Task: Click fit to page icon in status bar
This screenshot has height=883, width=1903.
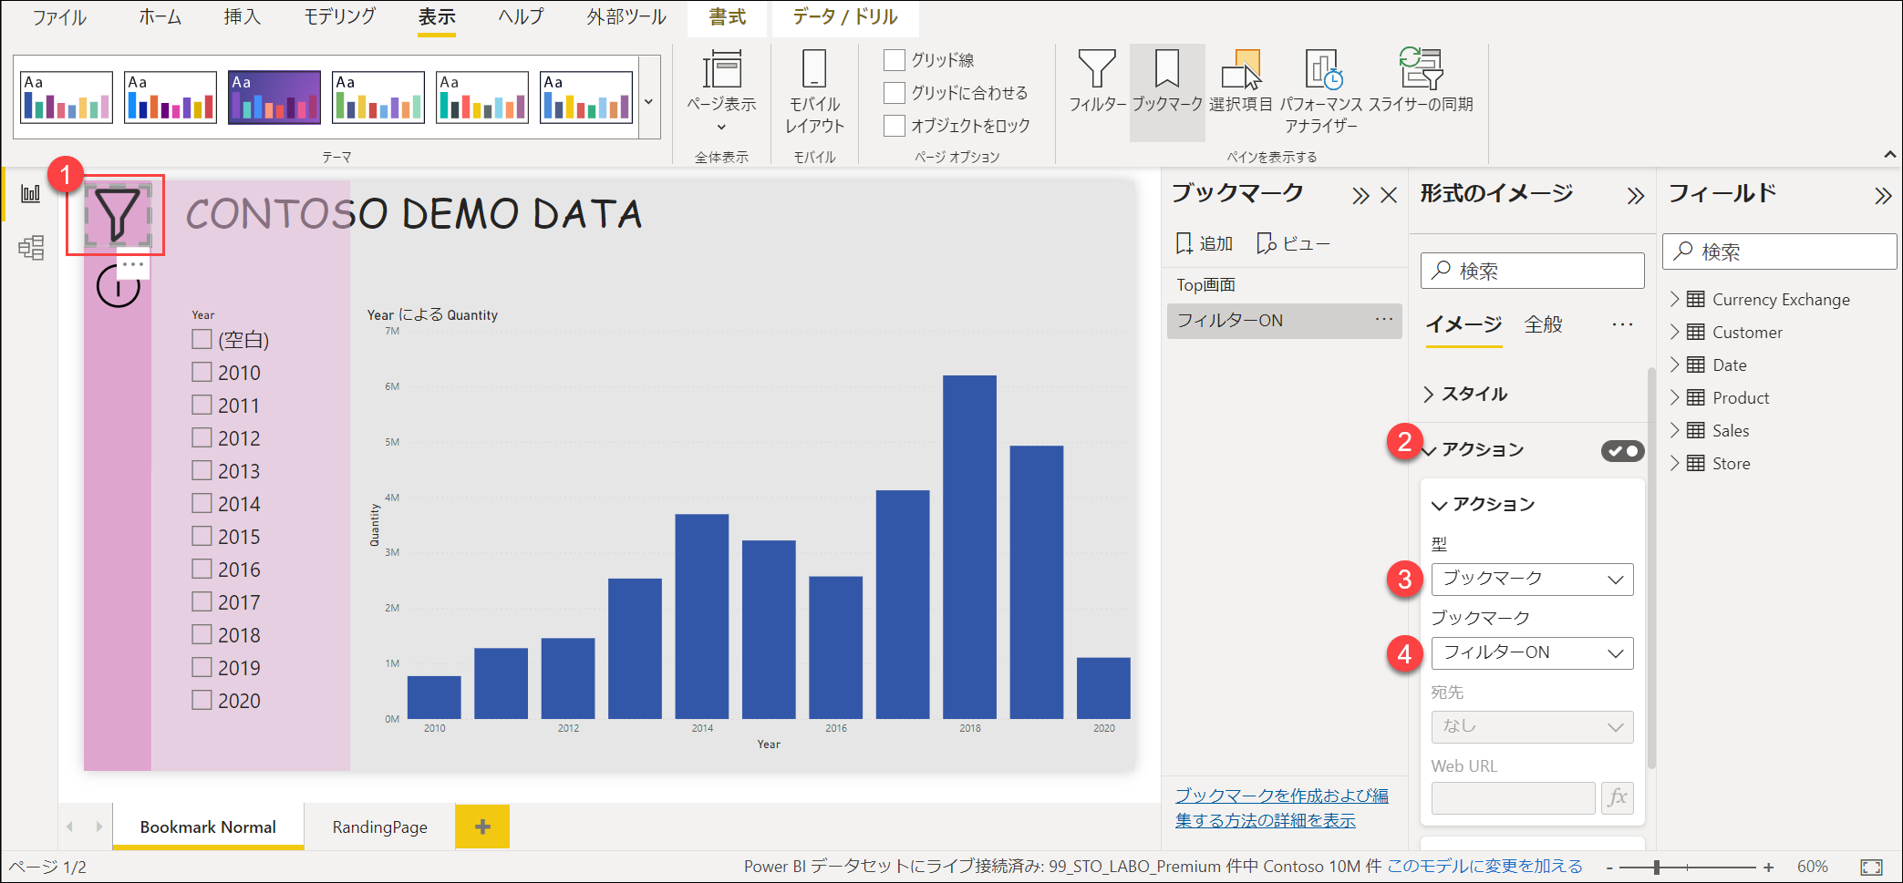Action: click(x=1871, y=867)
